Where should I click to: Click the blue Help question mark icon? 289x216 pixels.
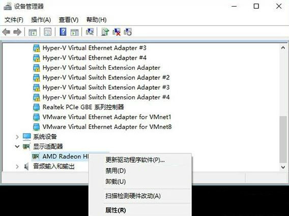point(63,32)
